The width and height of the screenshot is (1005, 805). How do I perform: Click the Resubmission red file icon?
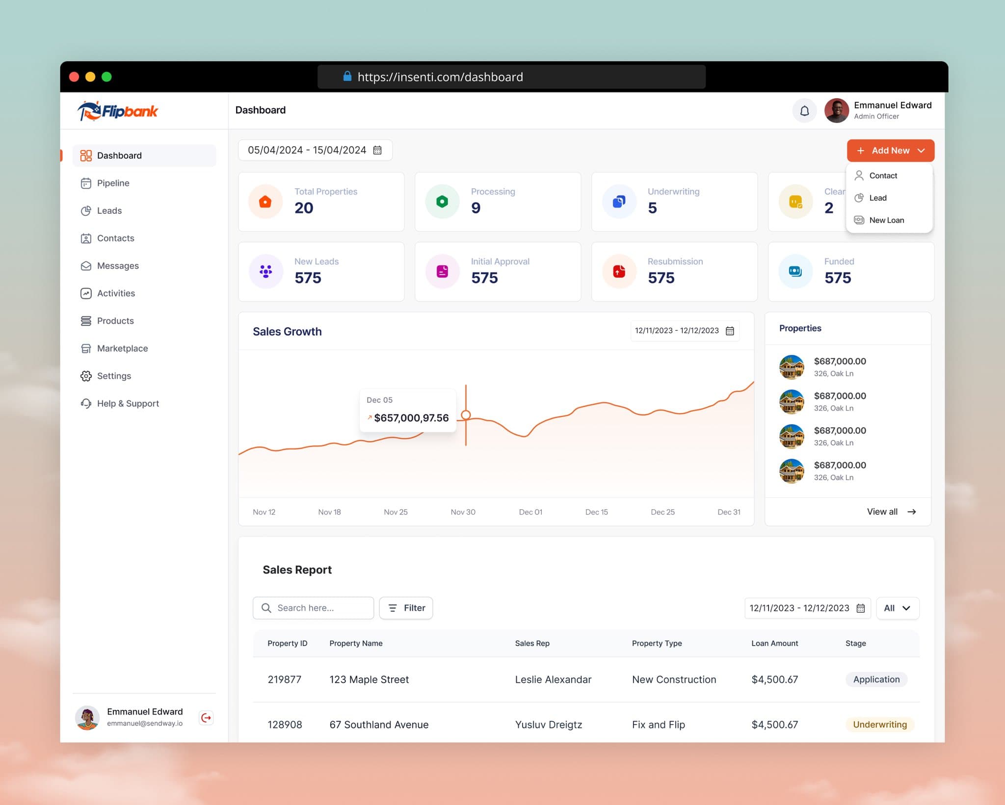click(619, 271)
